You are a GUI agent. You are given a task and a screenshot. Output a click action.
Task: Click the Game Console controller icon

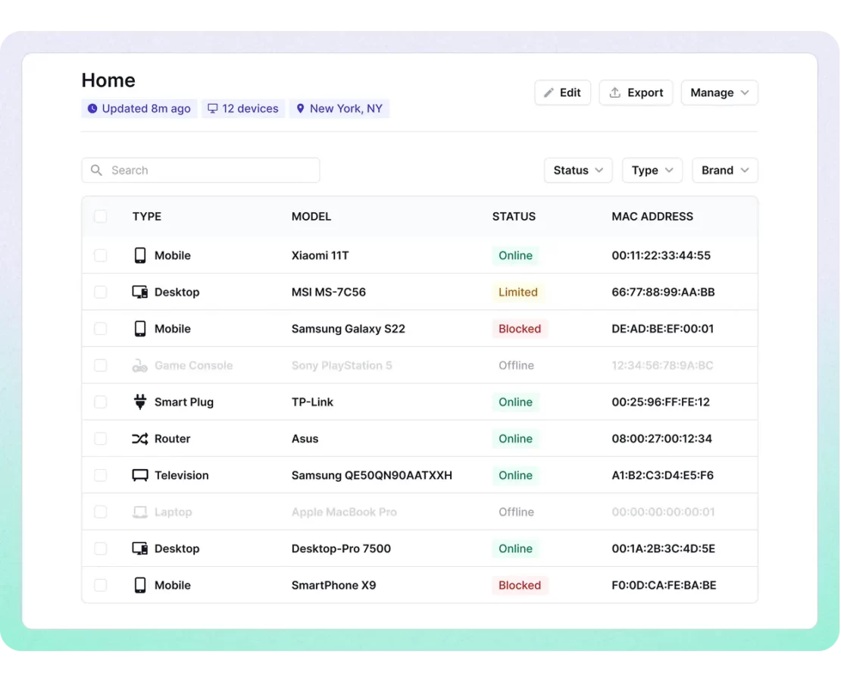coord(139,366)
